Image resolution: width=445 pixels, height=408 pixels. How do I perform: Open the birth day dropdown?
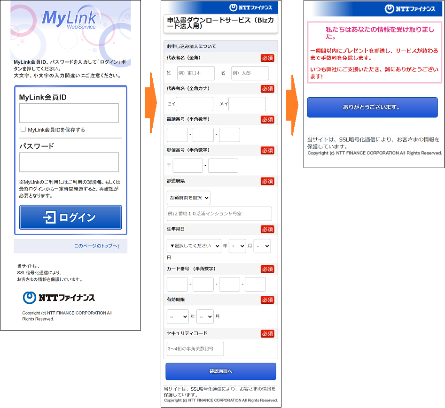pos(262,246)
